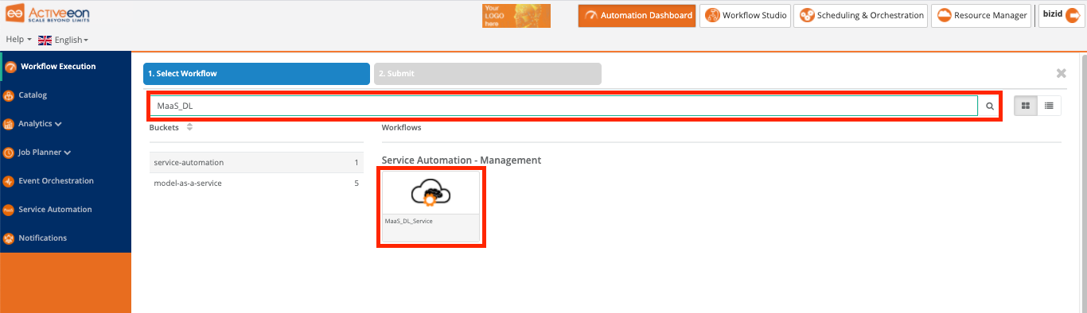
Task: Select the '2. Submit' step tab
Action: [x=488, y=73]
